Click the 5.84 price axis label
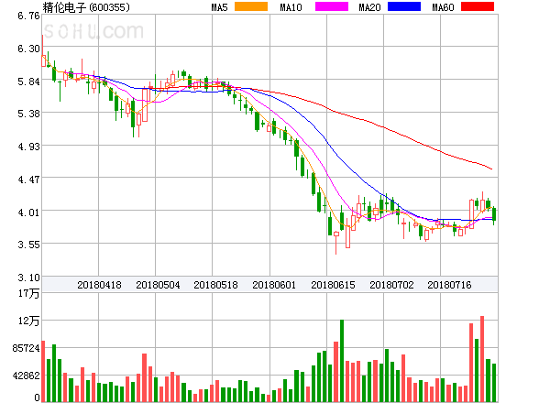 28,82
